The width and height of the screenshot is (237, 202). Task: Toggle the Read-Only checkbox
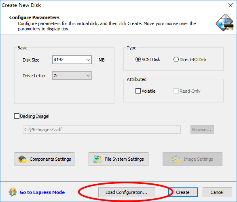pyautogui.click(x=176, y=91)
